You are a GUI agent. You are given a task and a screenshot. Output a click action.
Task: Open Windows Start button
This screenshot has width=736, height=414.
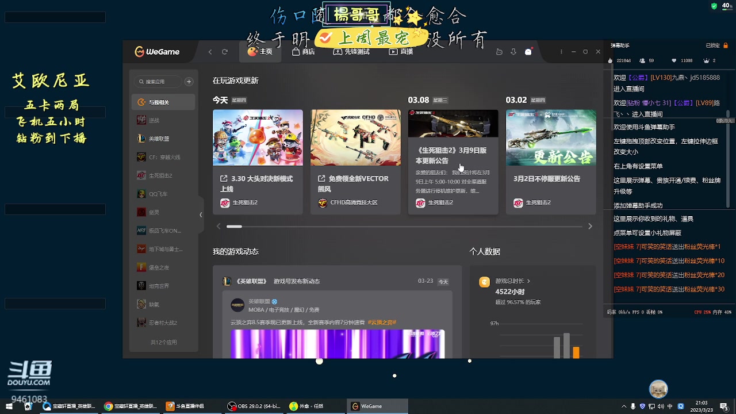click(10, 406)
